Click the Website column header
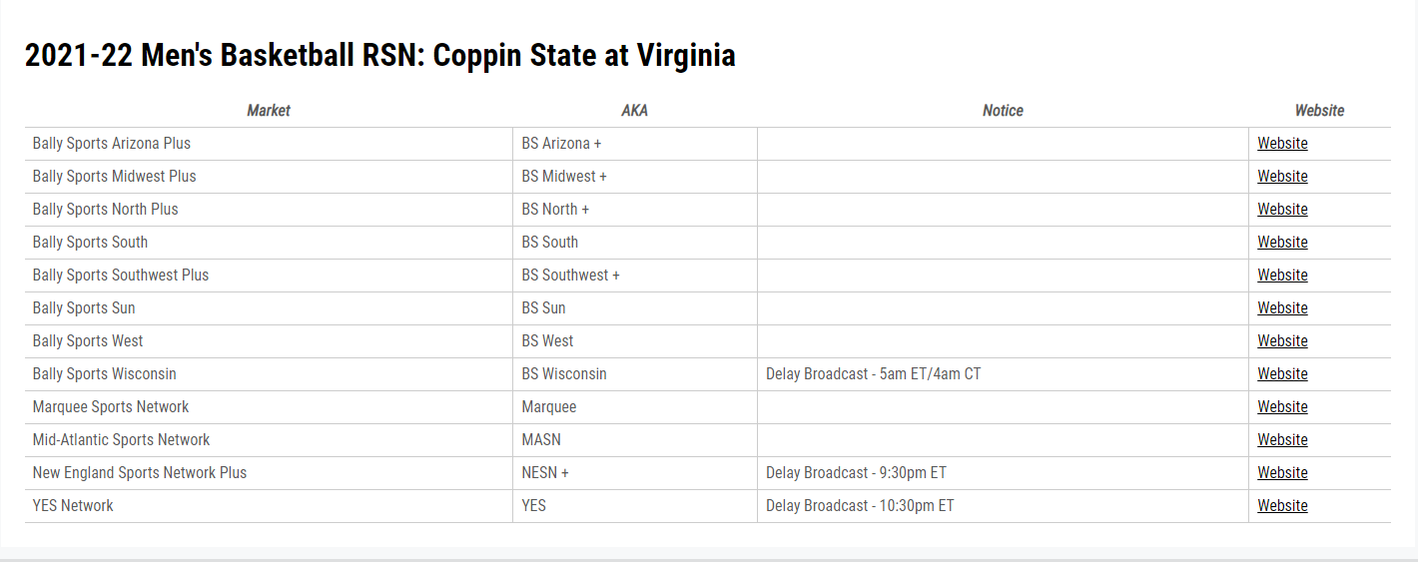Viewport: 1418px width, 562px height. coord(1319,111)
